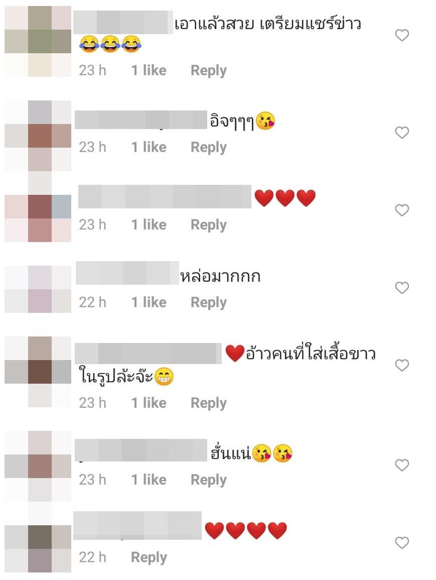Reply to the หล่อมากกก comment

[x=208, y=303]
